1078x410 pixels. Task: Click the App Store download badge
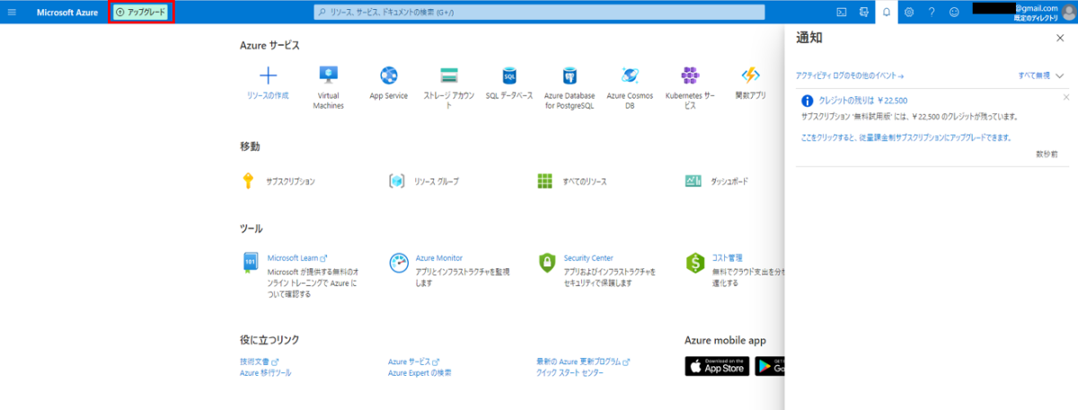pos(717,365)
